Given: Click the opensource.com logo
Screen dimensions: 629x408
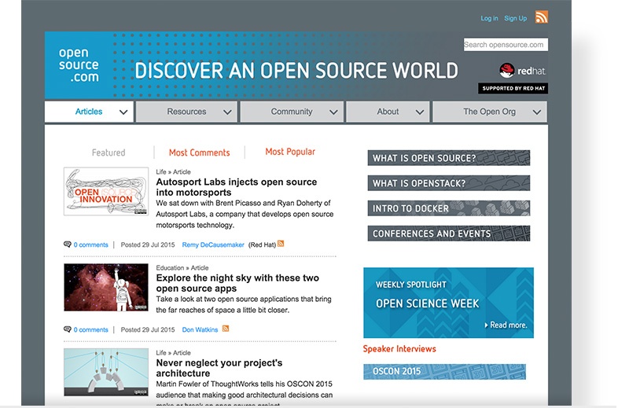Looking at the screenshot, I should (79, 65).
